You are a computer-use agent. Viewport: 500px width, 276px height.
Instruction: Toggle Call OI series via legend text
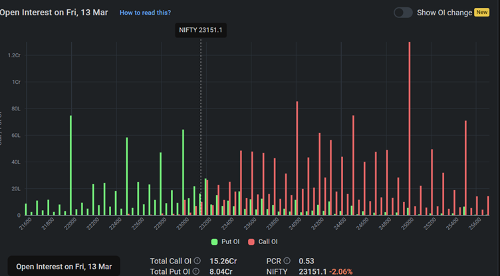(267, 241)
